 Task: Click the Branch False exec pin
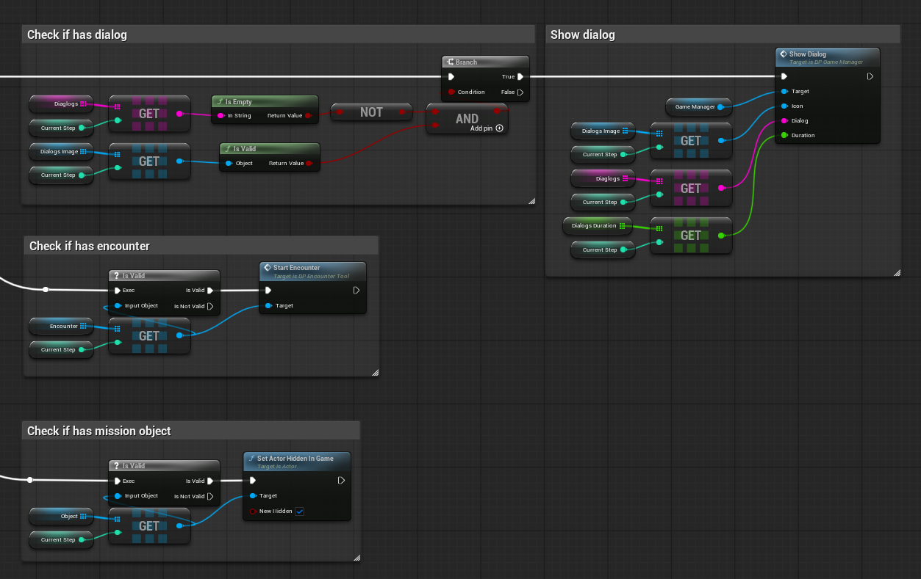click(520, 92)
